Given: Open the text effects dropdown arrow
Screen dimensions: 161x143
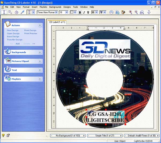Looking at the screenshot, I should point(105,12).
